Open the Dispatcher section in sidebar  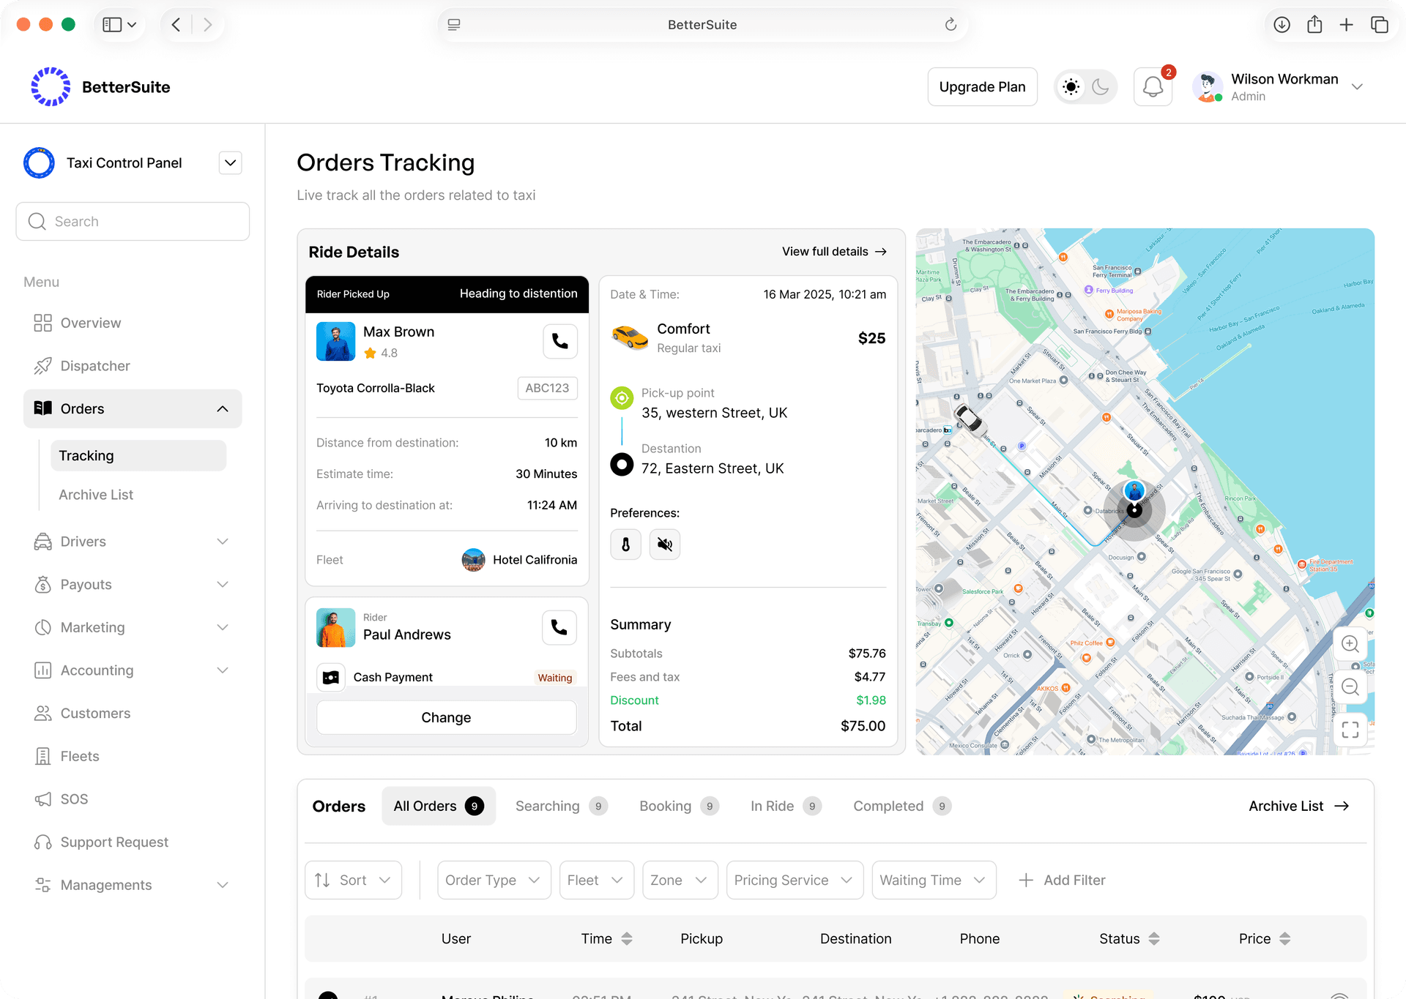(95, 365)
